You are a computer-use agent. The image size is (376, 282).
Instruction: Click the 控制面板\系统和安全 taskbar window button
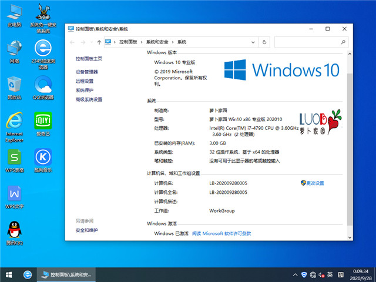pyautogui.click(x=66, y=275)
